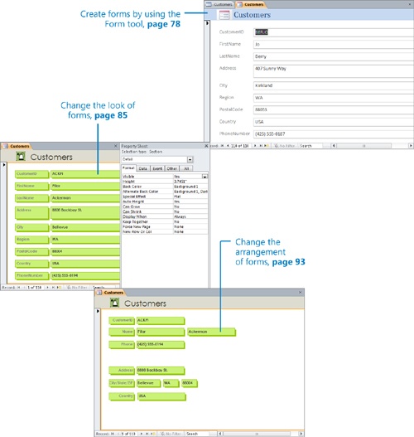
Task: Switch to the Format tab in Property Sheet
Action: pyautogui.click(x=128, y=168)
